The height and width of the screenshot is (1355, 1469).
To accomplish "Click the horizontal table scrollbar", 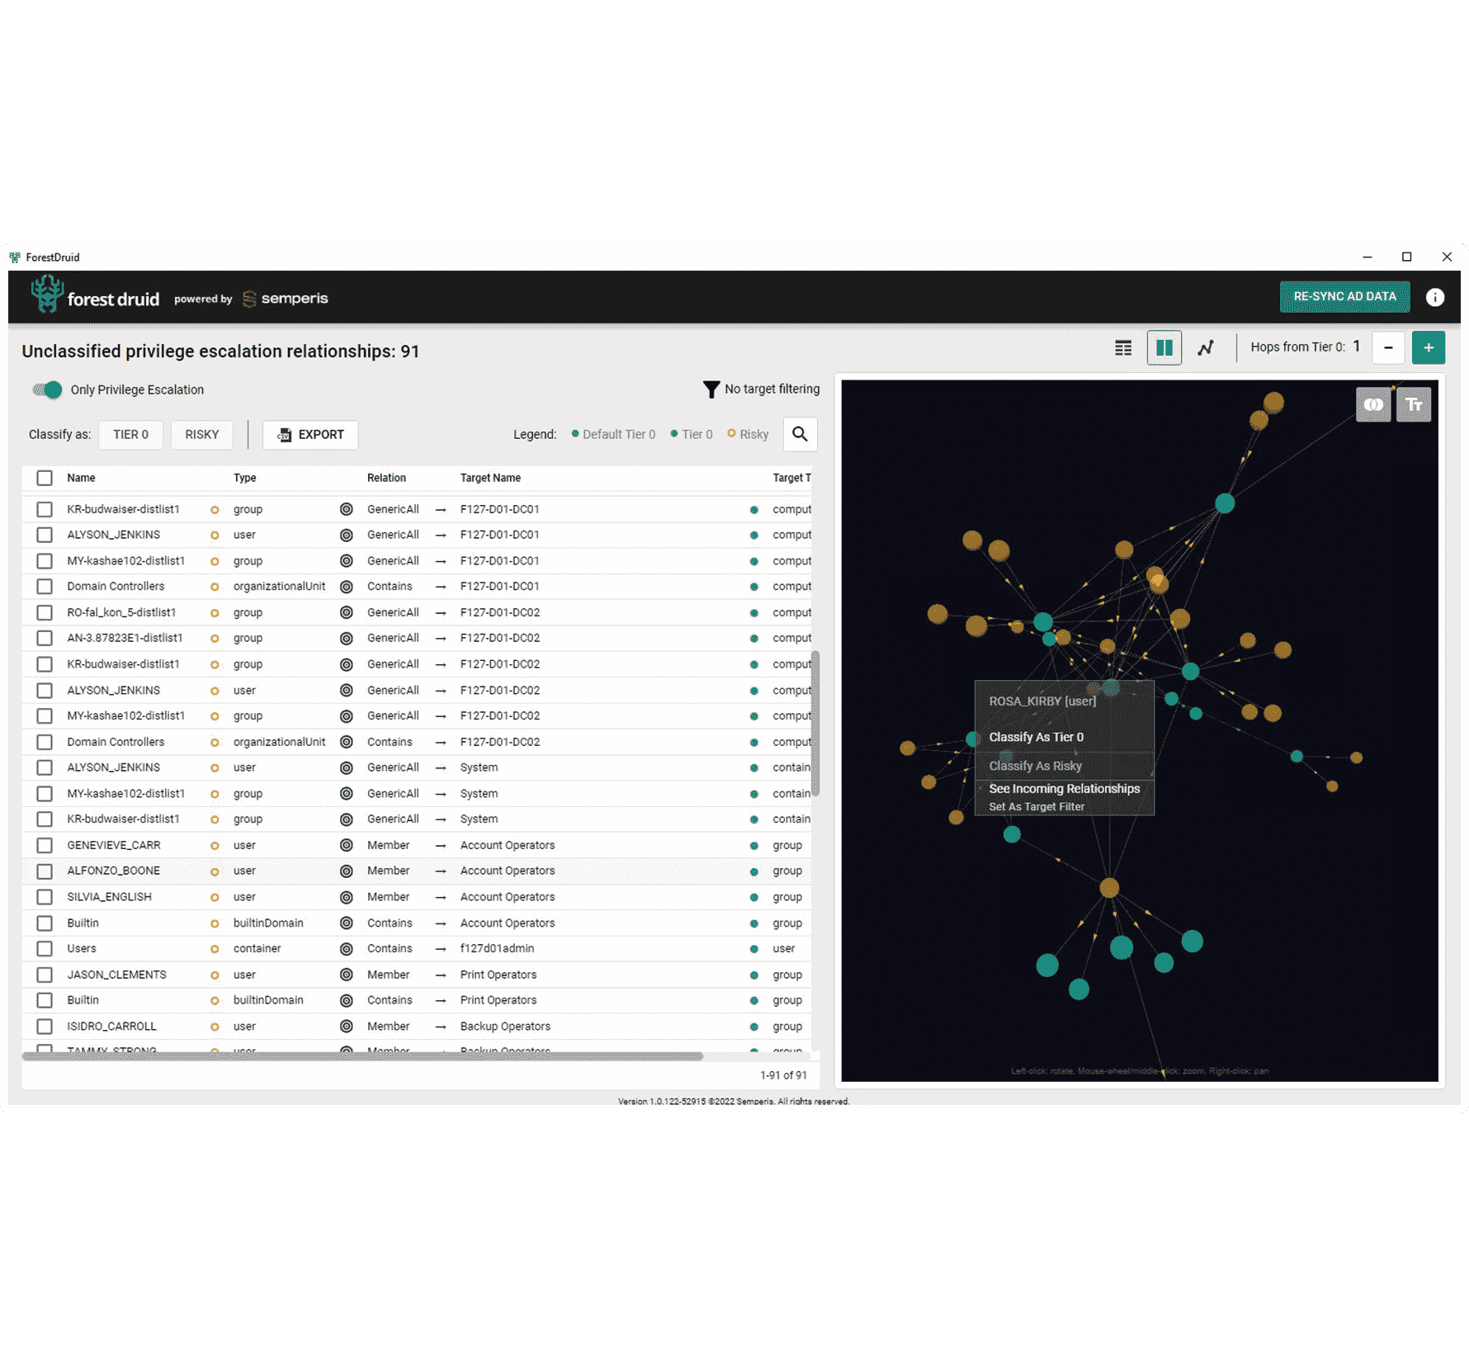I will pos(363,1056).
